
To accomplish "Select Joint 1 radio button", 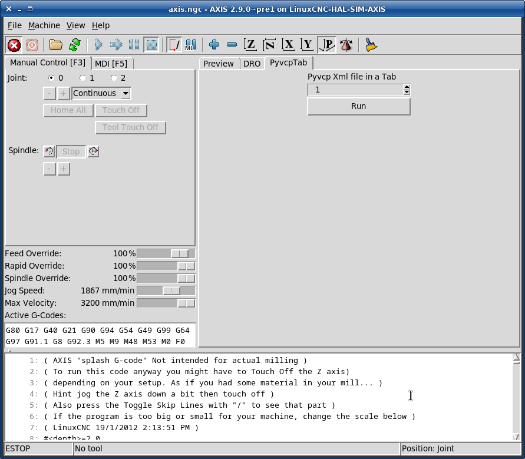I will click(82, 78).
